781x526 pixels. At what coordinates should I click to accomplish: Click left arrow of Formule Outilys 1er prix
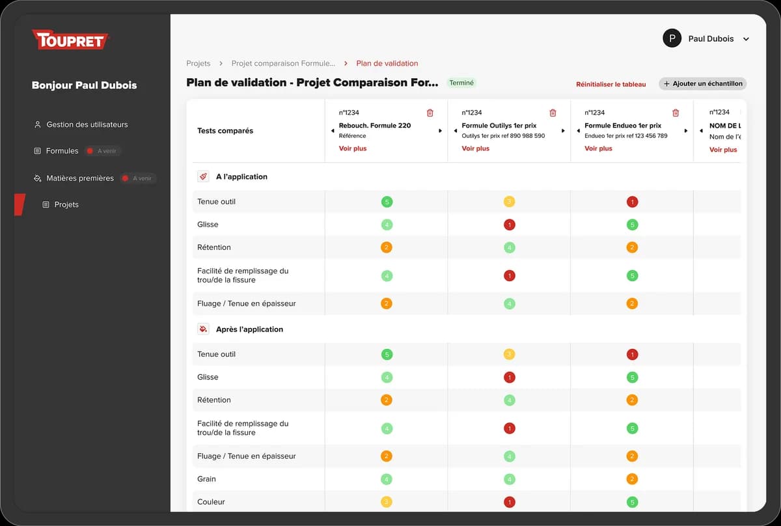click(x=456, y=131)
